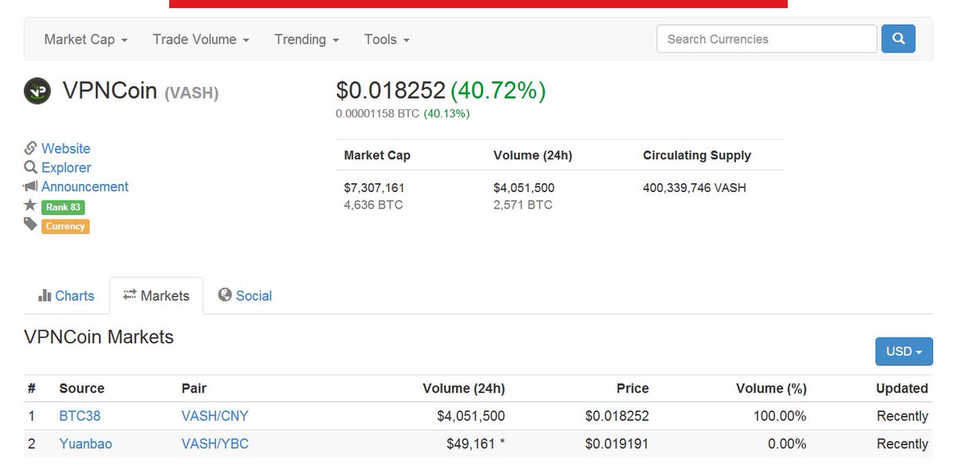Image resolution: width=957 pixels, height=473 pixels.
Task: Expand the Tools dropdown menu
Action: tap(387, 39)
